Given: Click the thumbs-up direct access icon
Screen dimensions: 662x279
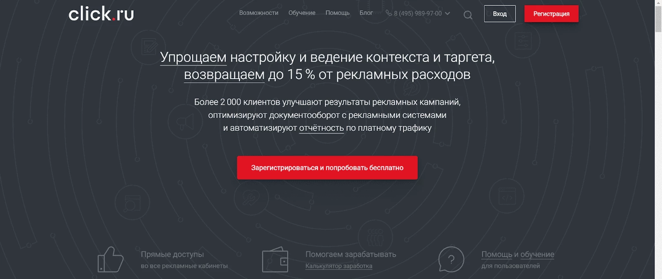Looking at the screenshot, I should [x=110, y=260].
